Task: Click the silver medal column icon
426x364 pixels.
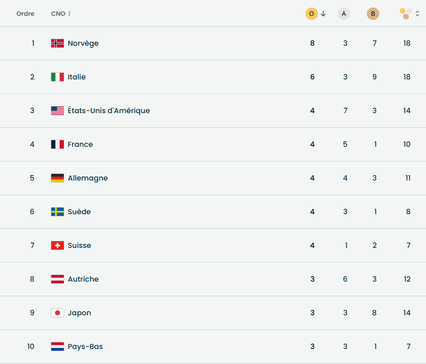Action: tap(344, 14)
